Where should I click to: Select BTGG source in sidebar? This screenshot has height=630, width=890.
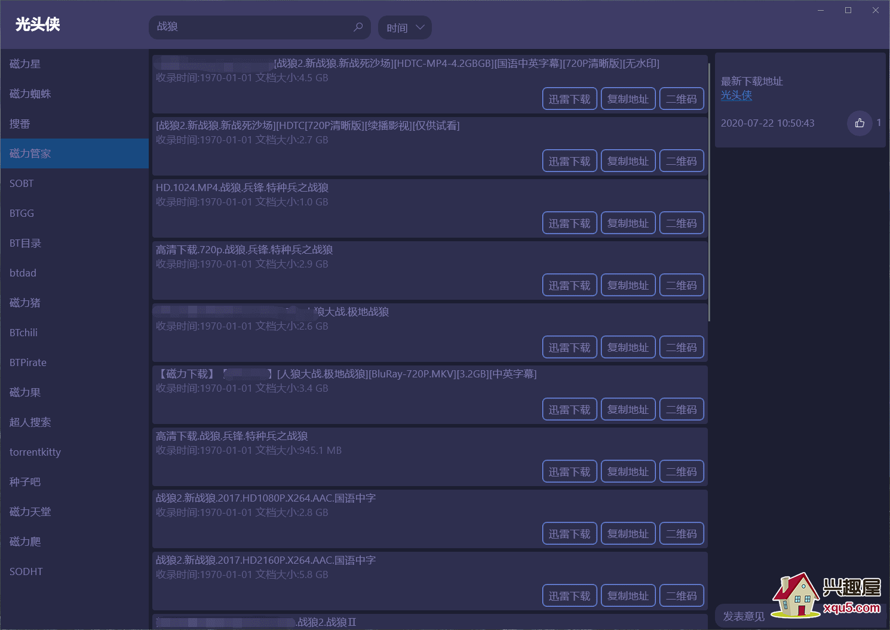point(75,213)
